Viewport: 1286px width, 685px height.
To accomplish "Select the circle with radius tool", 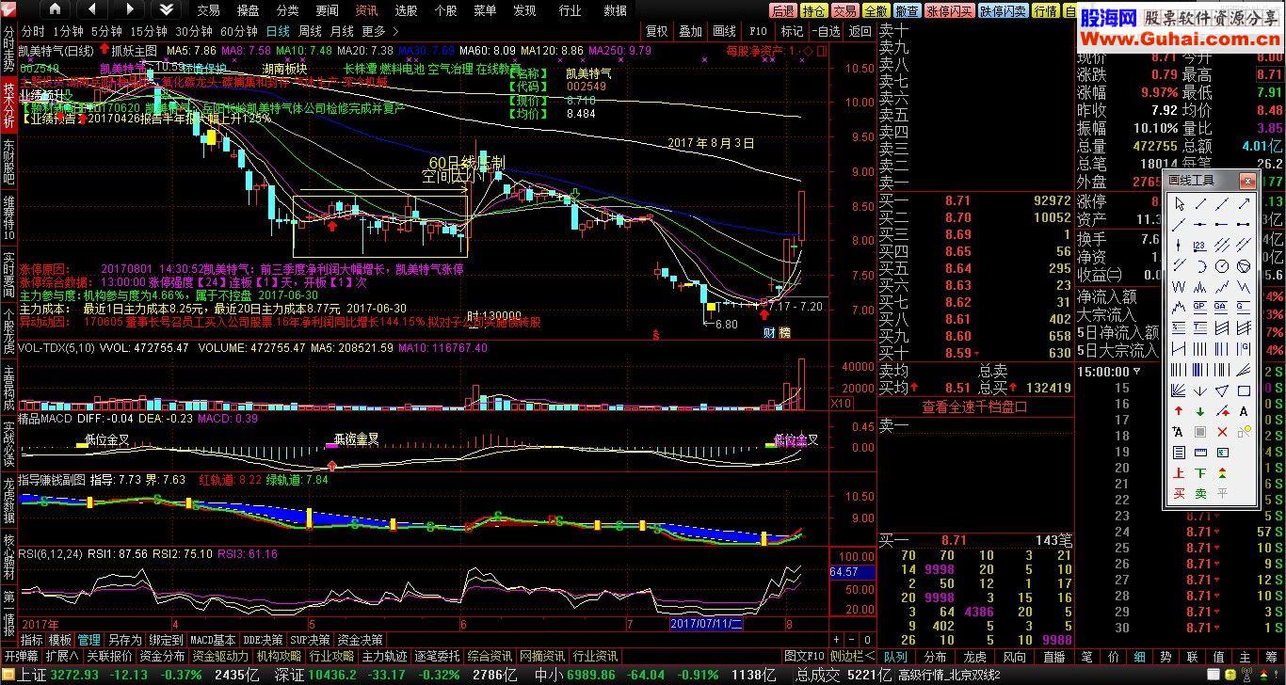I will coord(1222,265).
